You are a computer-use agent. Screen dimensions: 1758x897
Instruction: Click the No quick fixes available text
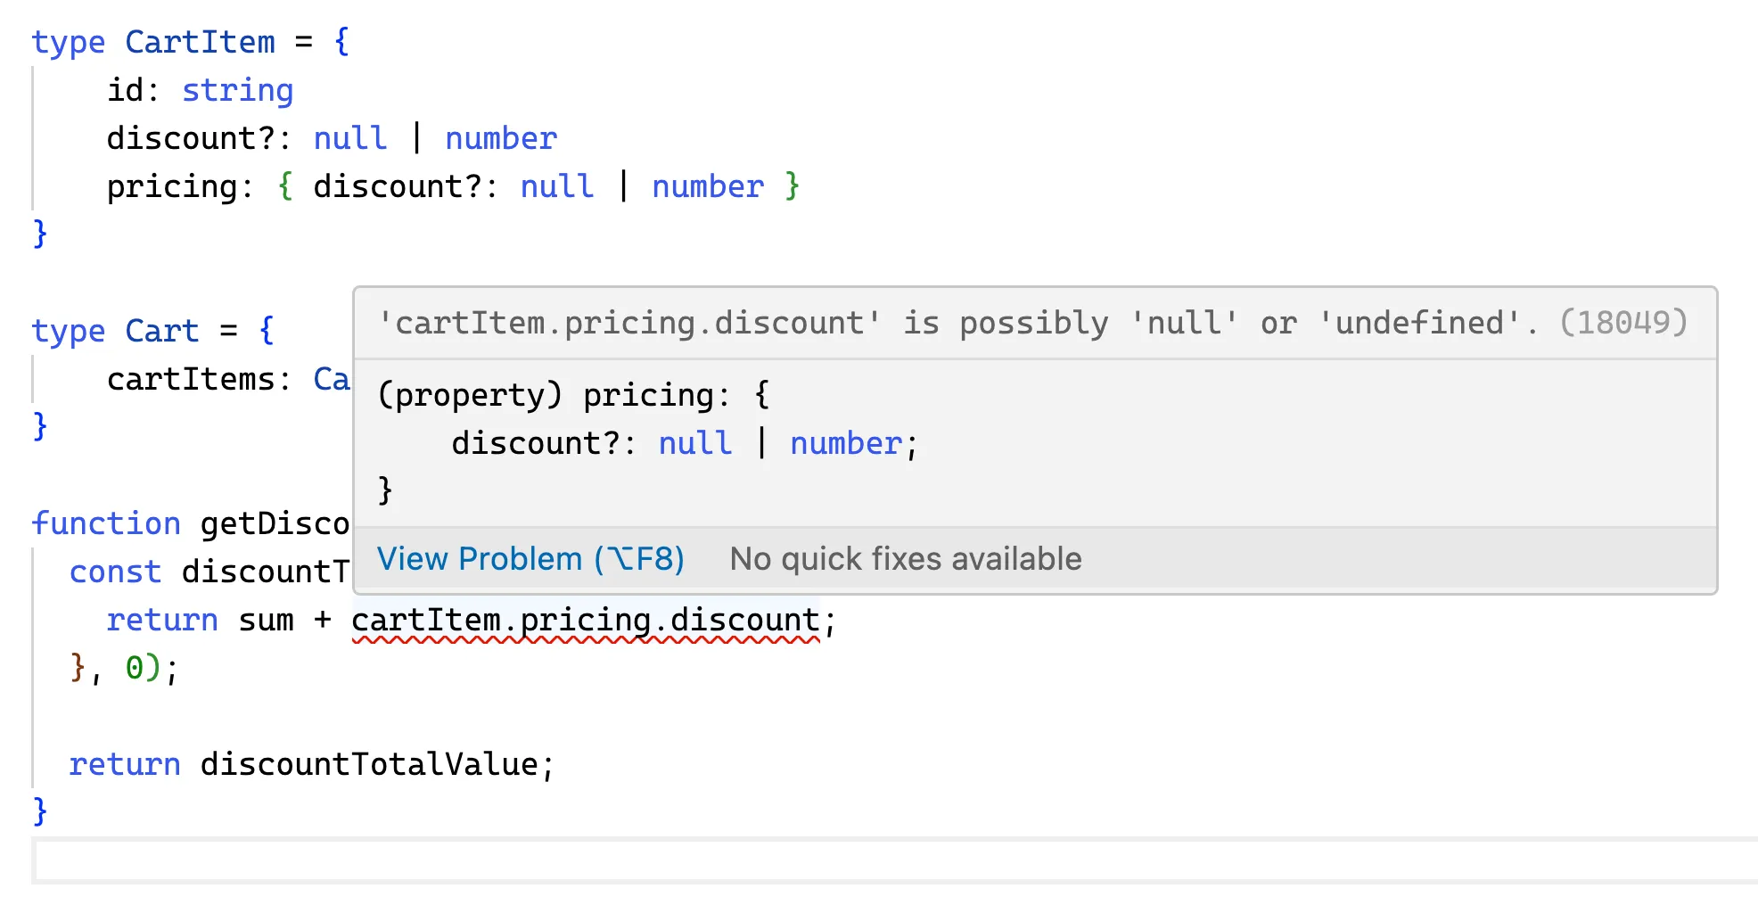[x=905, y=558]
